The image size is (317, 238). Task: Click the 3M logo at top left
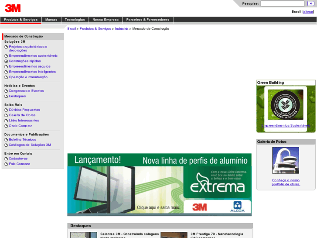13,8
